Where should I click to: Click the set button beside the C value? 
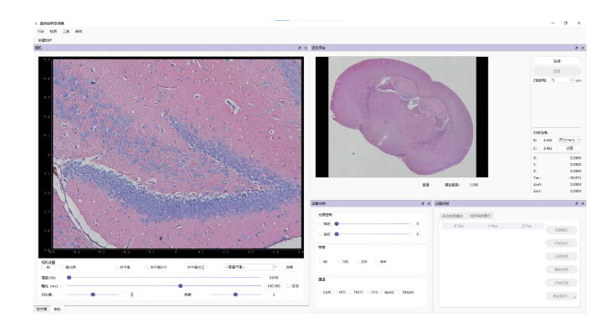[x=569, y=148]
